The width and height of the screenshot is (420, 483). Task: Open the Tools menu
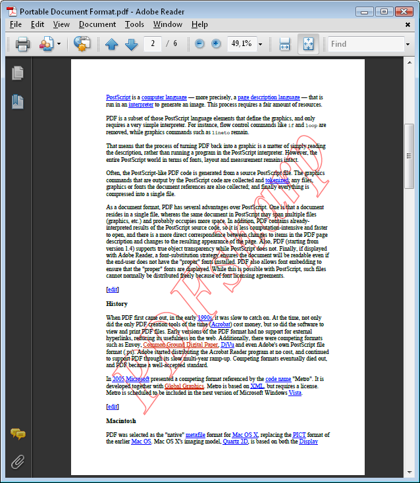(134, 24)
